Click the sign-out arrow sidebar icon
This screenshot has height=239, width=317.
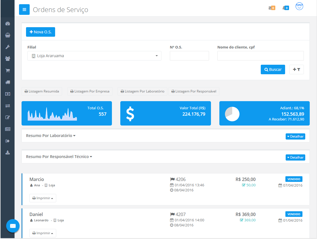(8, 141)
